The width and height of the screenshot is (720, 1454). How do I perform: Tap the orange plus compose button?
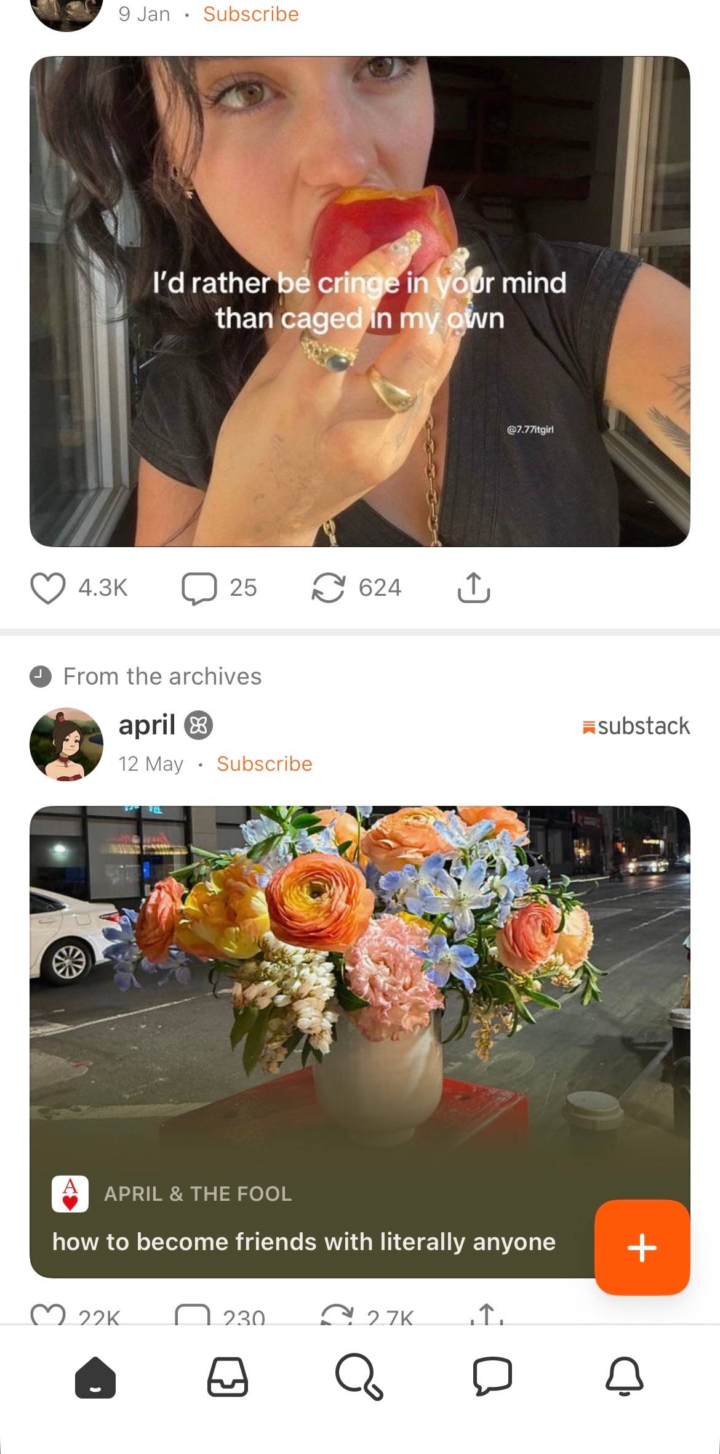642,1248
